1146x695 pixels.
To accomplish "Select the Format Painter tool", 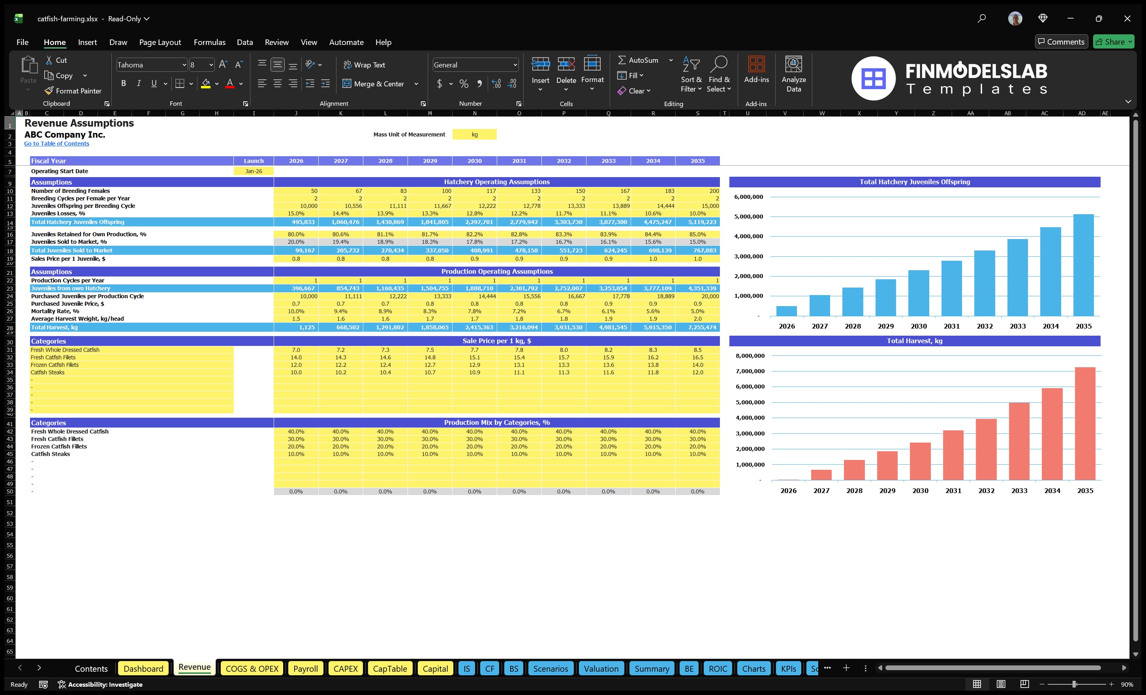I will point(73,91).
